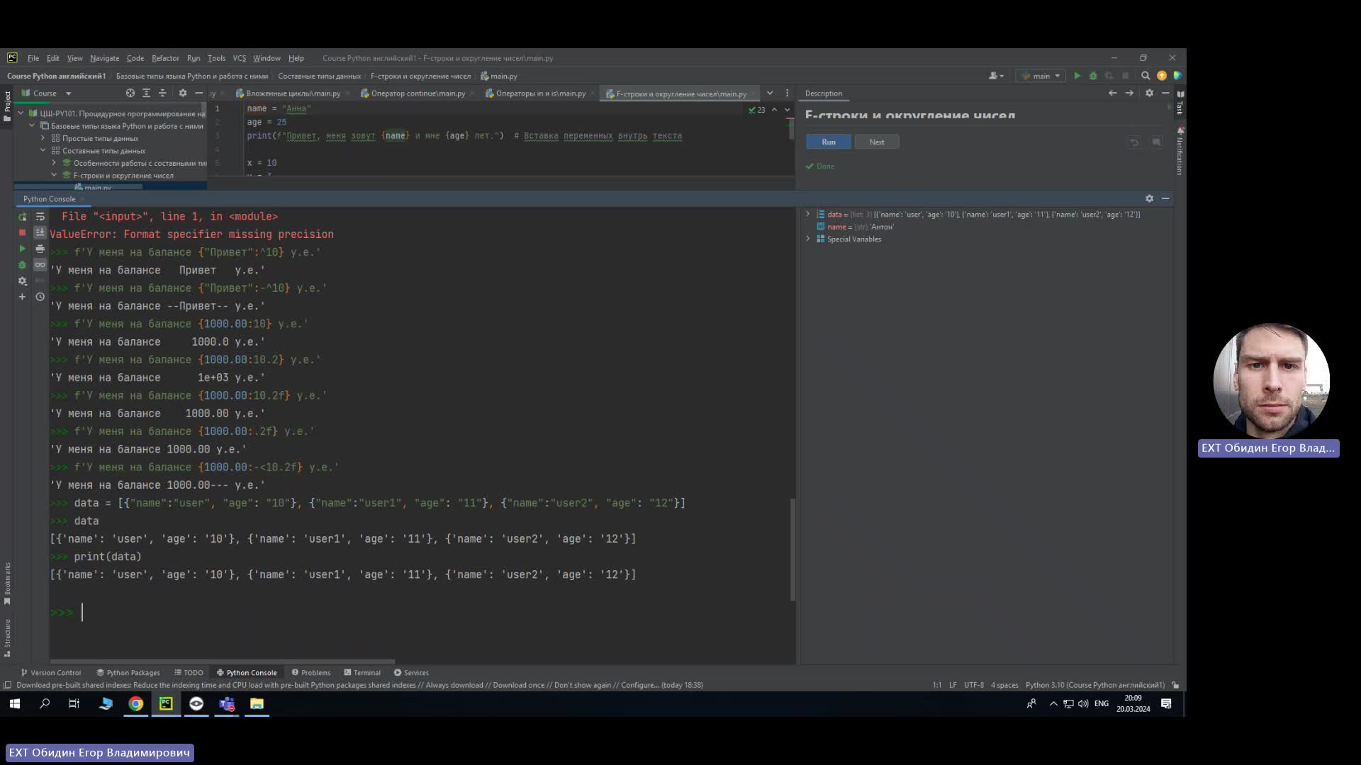Open the Services tool window

pyautogui.click(x=411, y=673)
